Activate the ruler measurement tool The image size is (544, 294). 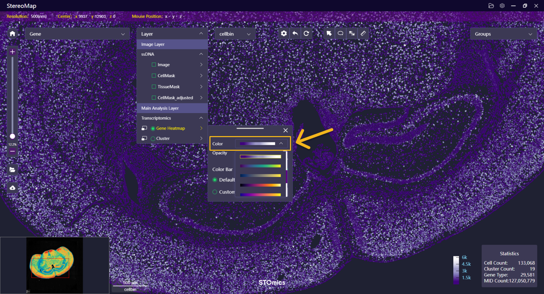coord(363,33)
